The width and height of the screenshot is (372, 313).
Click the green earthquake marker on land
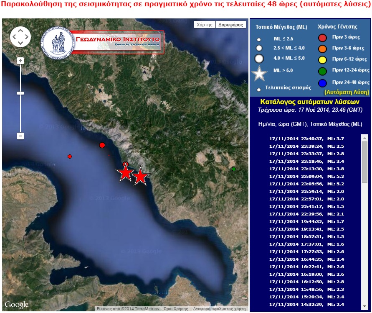[234, 169]
